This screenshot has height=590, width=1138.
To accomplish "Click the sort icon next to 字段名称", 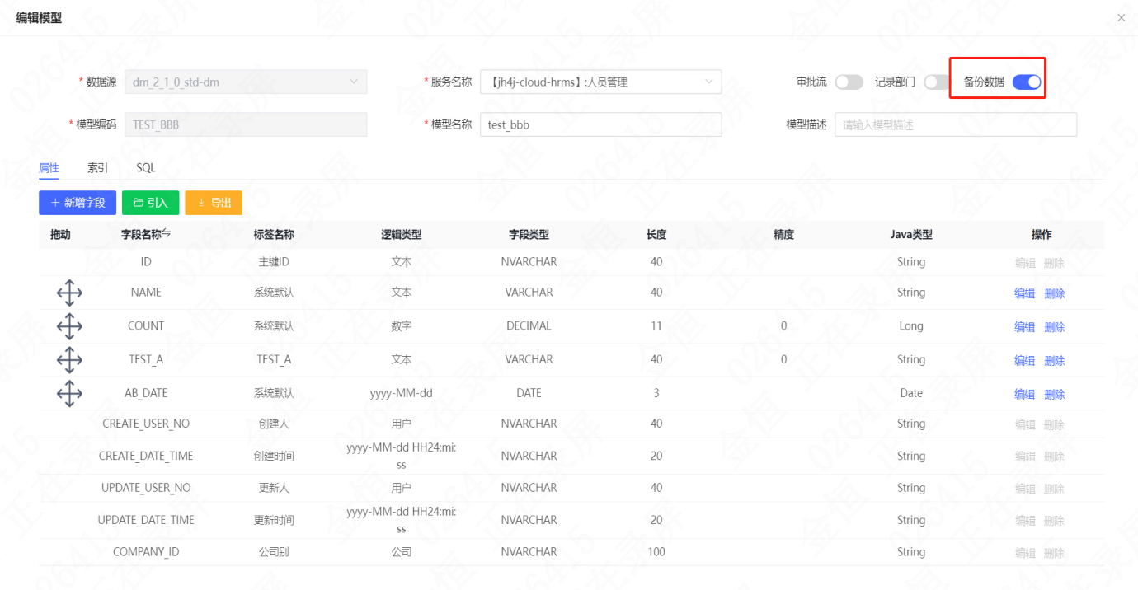I will [x=167, y=234].
